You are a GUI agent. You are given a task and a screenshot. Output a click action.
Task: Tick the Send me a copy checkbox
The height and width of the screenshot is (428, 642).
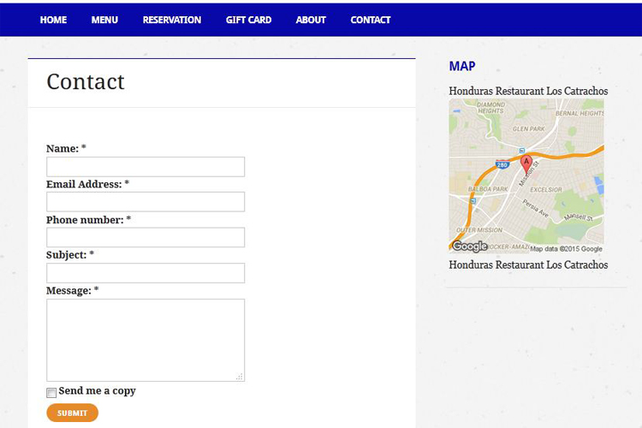click(51, 392)
